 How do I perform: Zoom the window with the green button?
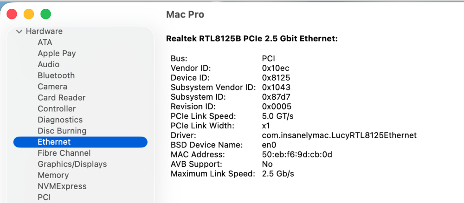pos(45,14)
